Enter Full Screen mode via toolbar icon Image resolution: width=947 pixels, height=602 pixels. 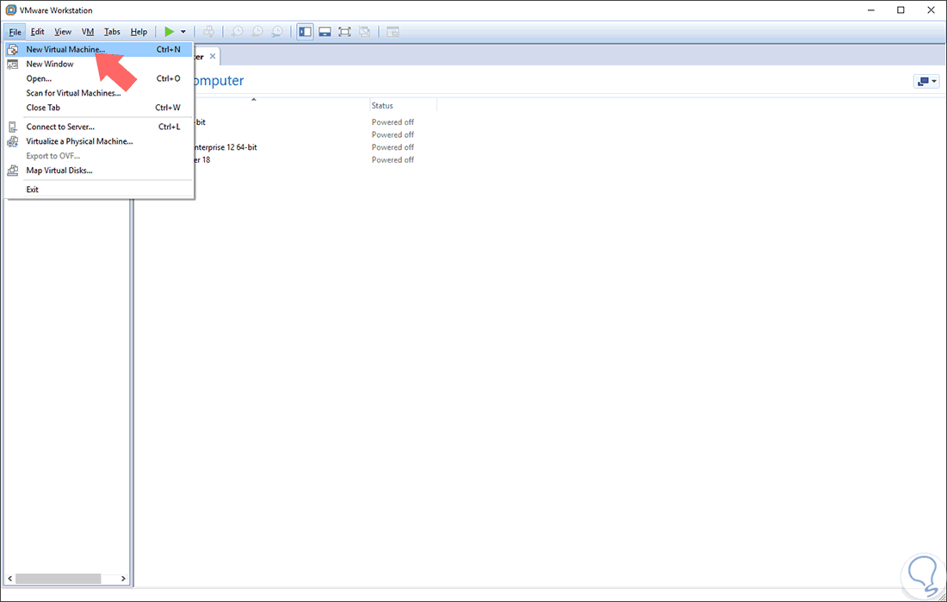point(344,31)
